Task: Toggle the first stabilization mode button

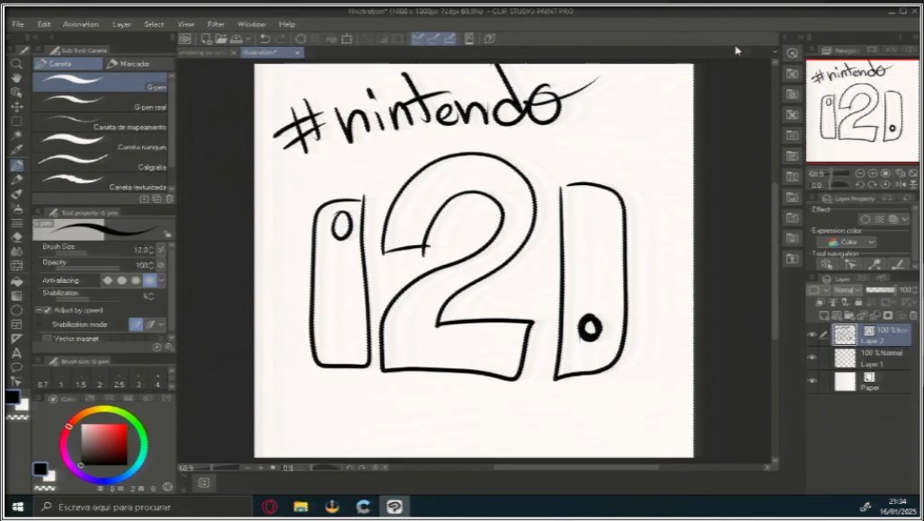Action: tap(136, 324)
